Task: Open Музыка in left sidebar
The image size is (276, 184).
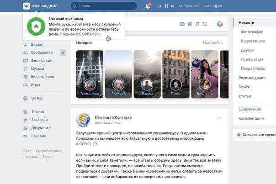Action: coord(37,69)
